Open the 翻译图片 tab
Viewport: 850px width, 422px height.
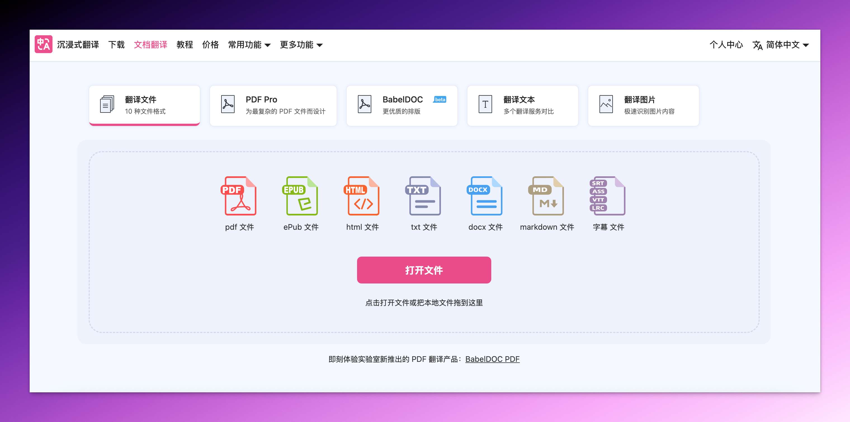(643, 105)
